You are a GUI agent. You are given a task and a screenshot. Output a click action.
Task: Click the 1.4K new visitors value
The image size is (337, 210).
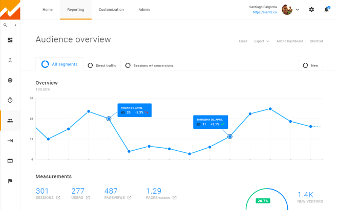click(305, 195)
